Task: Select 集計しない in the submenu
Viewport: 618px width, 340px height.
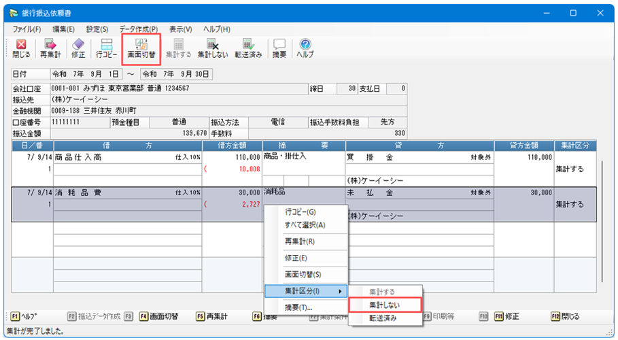Action: 384,305
